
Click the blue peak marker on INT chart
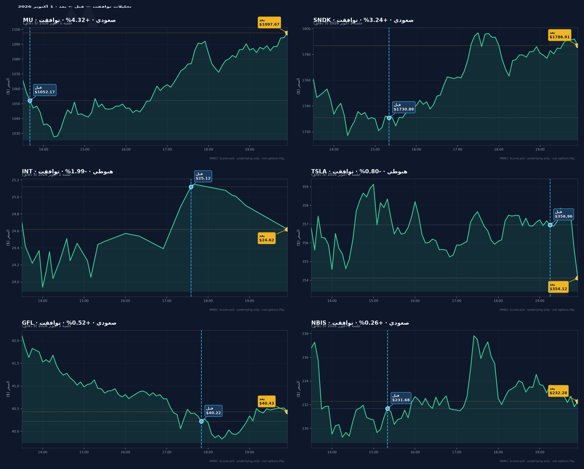click(191, 187)
